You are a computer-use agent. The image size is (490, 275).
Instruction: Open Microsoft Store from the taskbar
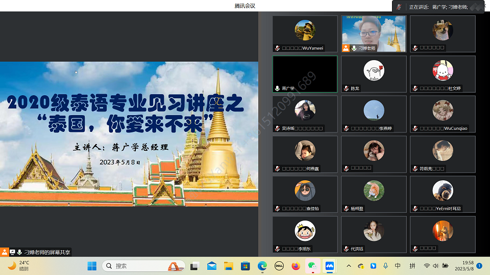click(246, 266)
